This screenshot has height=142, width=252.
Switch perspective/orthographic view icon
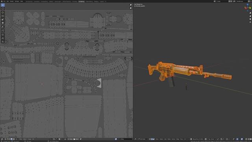(x=250, y=22)
